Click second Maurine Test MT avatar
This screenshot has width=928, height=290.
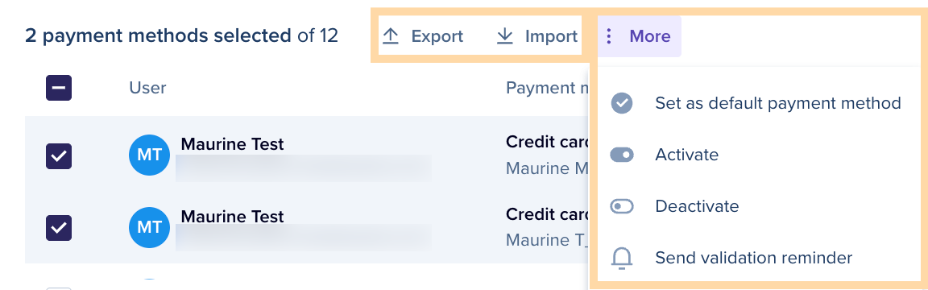(149, 227)
